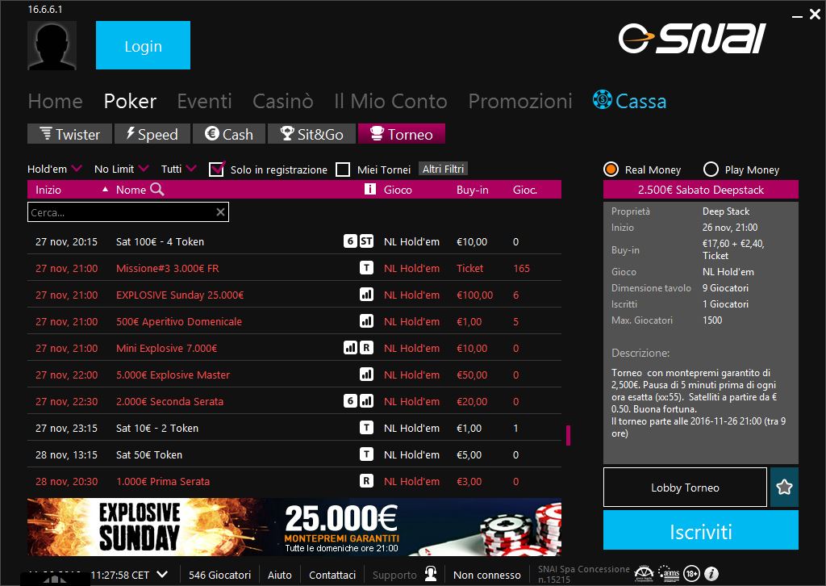Select the Play Money radio button
826x586 pixels.
pos(711,170)
